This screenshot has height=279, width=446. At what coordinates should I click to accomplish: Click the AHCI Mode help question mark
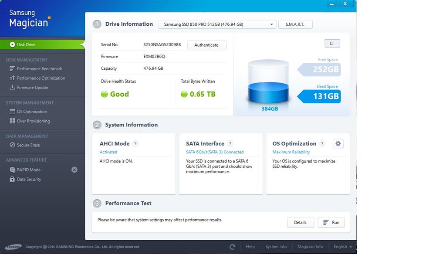(x=135, y=143)
